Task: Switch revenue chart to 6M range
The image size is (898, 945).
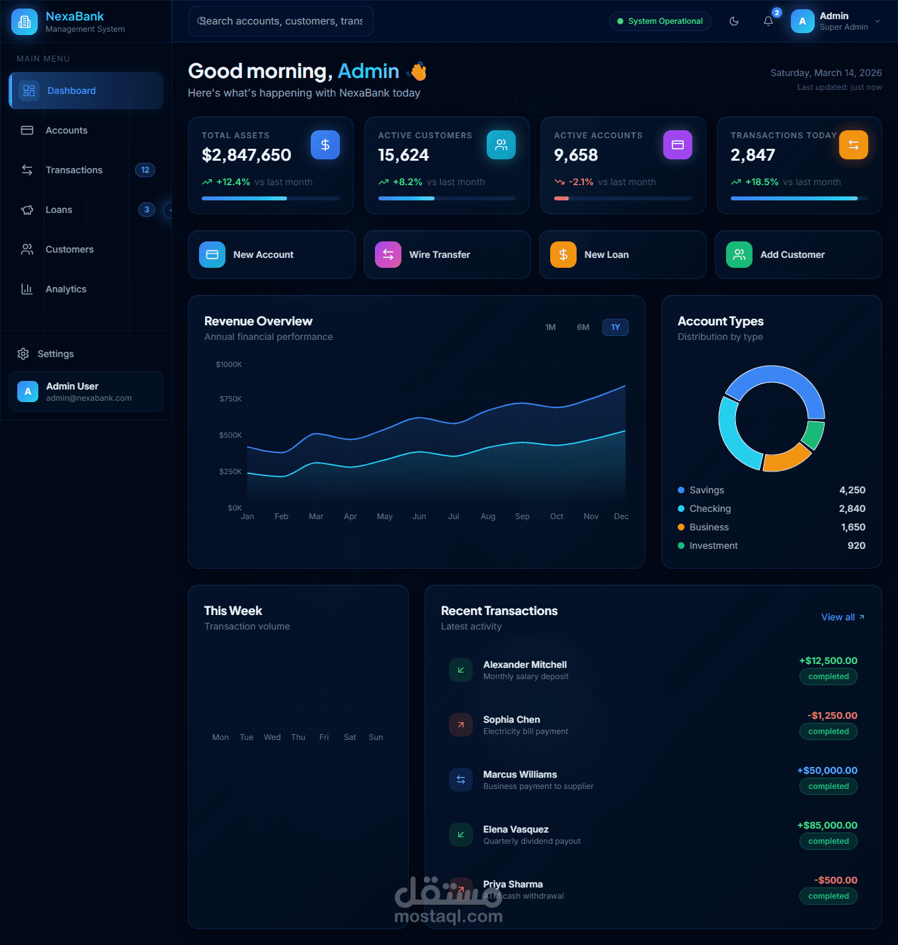Action: tap(583, 327)
